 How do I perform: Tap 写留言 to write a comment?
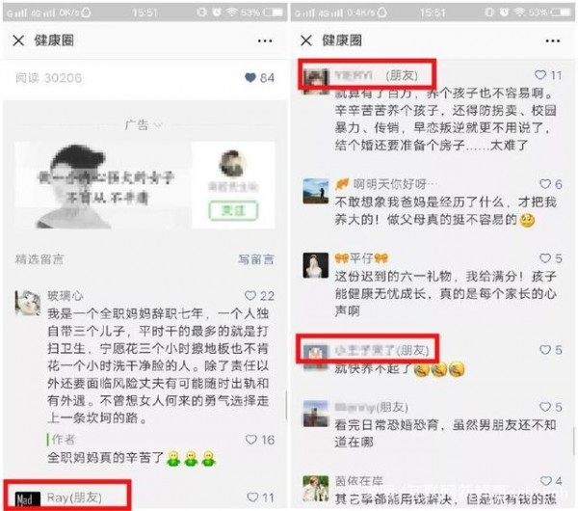pos(256,259)
